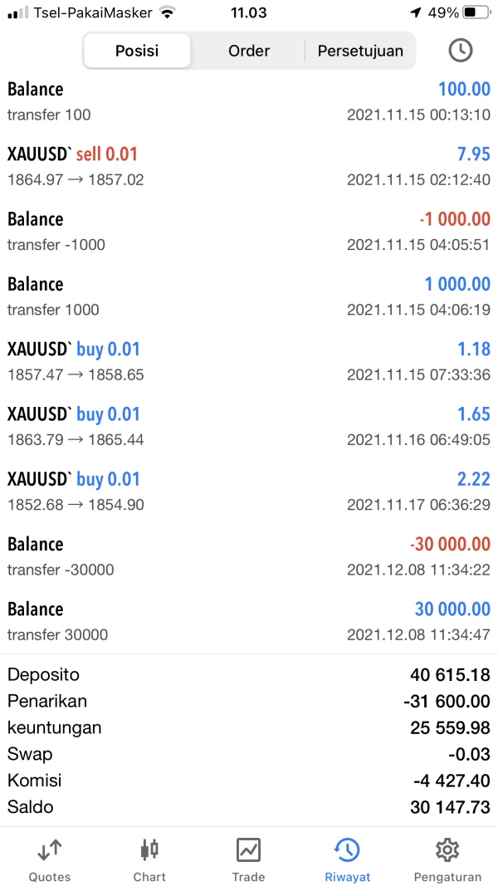498x886 pixels.
Task: Tap the Wi-Fi icon in status bar
Action: [x=168, y=12]
